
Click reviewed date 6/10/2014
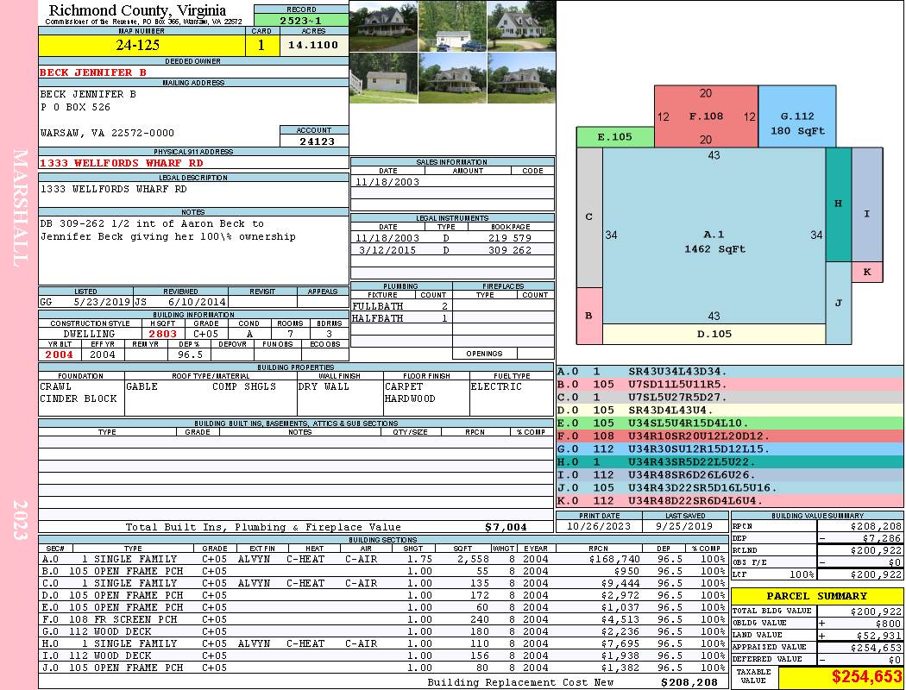coord(197,301)
